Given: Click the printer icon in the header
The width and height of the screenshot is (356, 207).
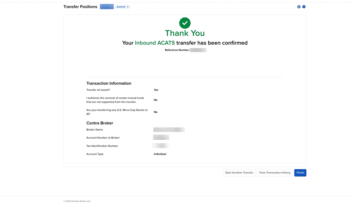Looking at the screenshot, I should [299, 7].
